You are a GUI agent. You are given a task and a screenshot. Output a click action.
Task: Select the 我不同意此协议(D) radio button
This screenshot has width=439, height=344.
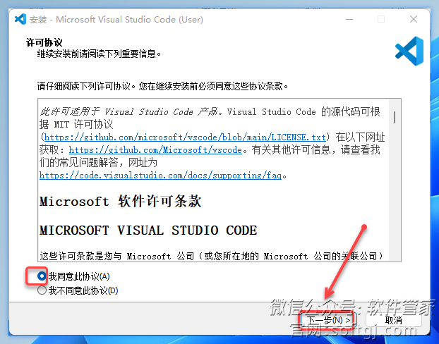coord(42,290)
